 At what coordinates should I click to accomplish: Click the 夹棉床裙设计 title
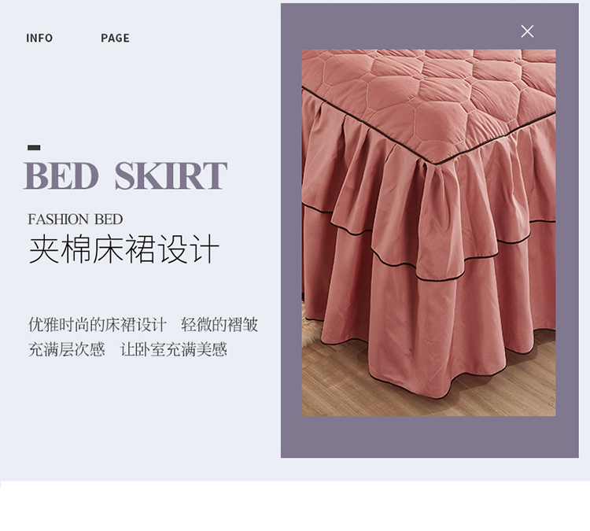(x=124, y=249)
